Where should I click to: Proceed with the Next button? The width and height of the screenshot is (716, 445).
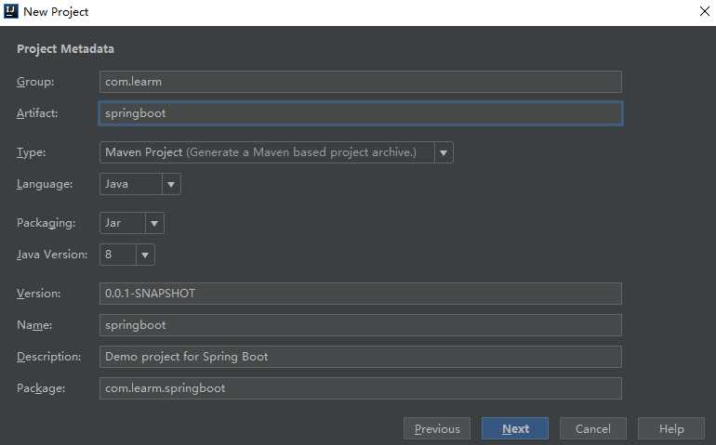tap(515, 428)
